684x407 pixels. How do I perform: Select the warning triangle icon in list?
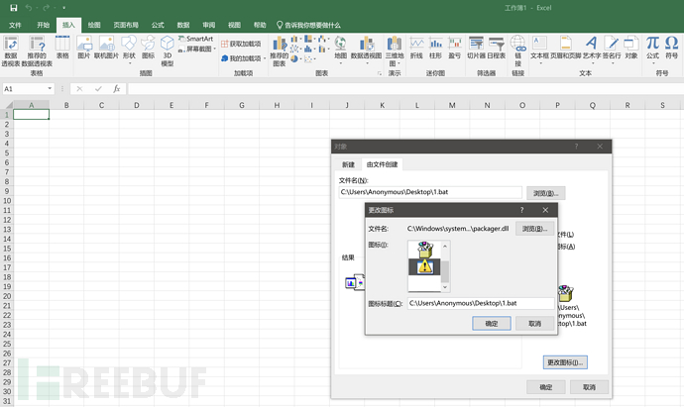pos(424,266)
